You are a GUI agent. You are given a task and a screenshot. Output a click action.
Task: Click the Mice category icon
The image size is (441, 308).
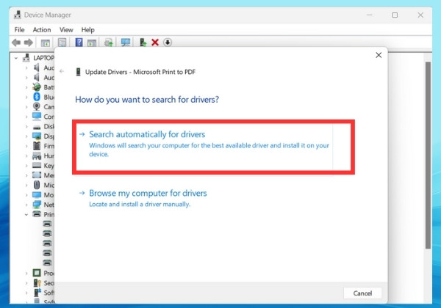point(37,185)
